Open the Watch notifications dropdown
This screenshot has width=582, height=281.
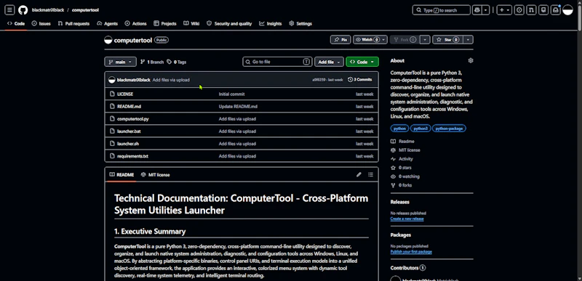[370, 40]
